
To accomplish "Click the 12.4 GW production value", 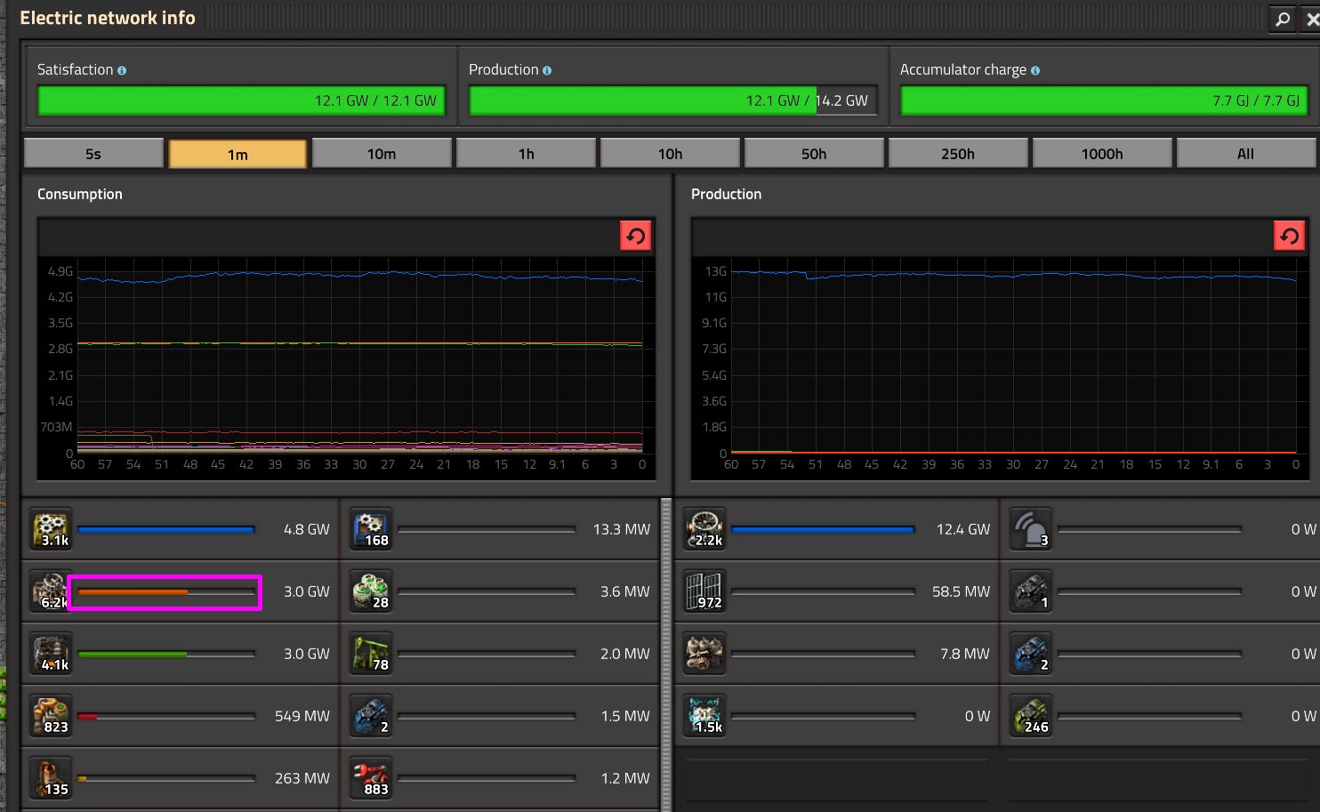I will point(962,529).
